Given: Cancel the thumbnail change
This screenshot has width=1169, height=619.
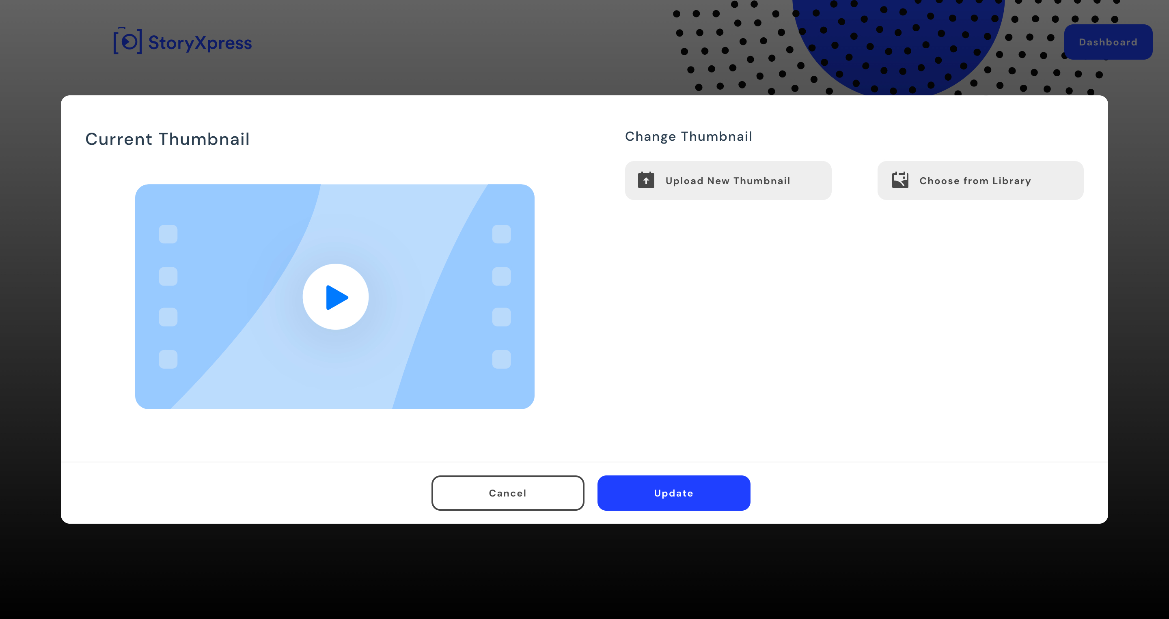Looking at the screenshot, I should tap(508, 493).
